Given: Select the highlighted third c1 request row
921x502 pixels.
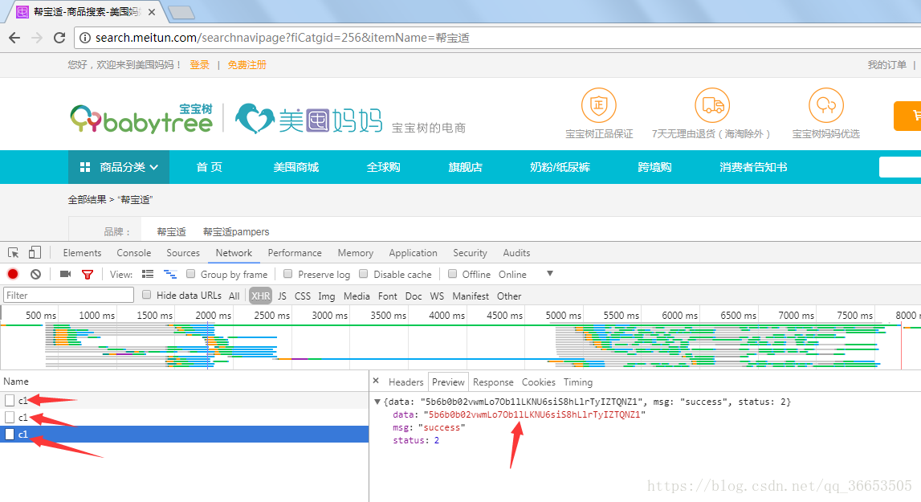Looking at the screenshot, I should coord(185,435).
